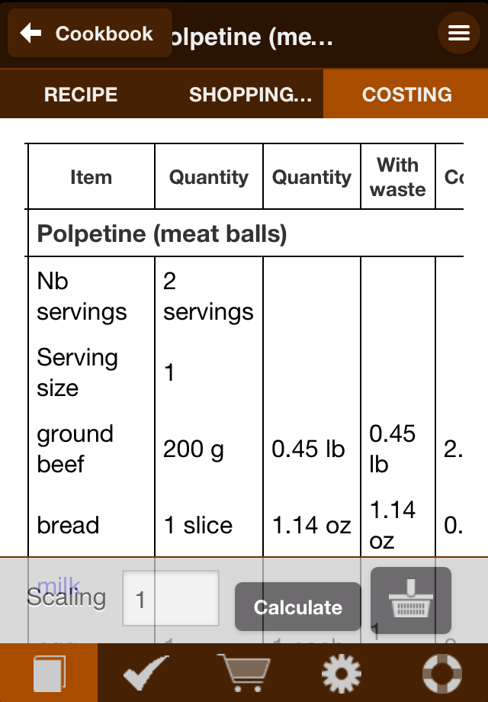Image resolution: width=488 pixels, height=702 pixels.
Task: Click the Polpetine (meat balls) table heading
Action: point(162,233)
